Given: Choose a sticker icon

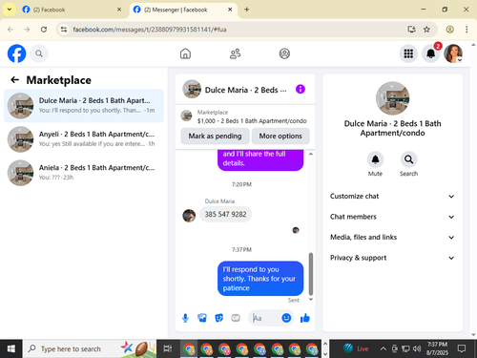Looking at the screenshot, I should pos(219,318).
